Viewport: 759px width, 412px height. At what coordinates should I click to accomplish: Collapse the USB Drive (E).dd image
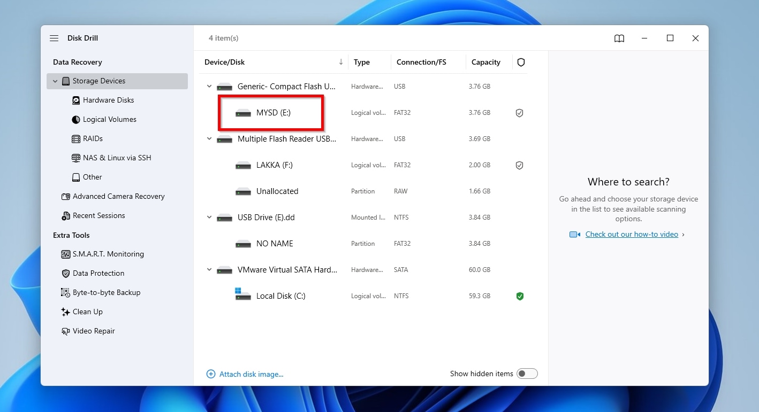209,217
